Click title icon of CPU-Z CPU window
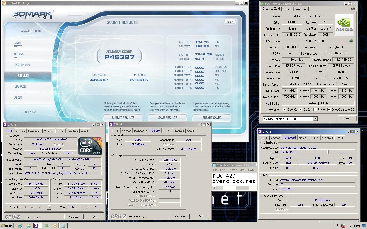Screen dimensions: 367x229 click(x=5, y=125)
